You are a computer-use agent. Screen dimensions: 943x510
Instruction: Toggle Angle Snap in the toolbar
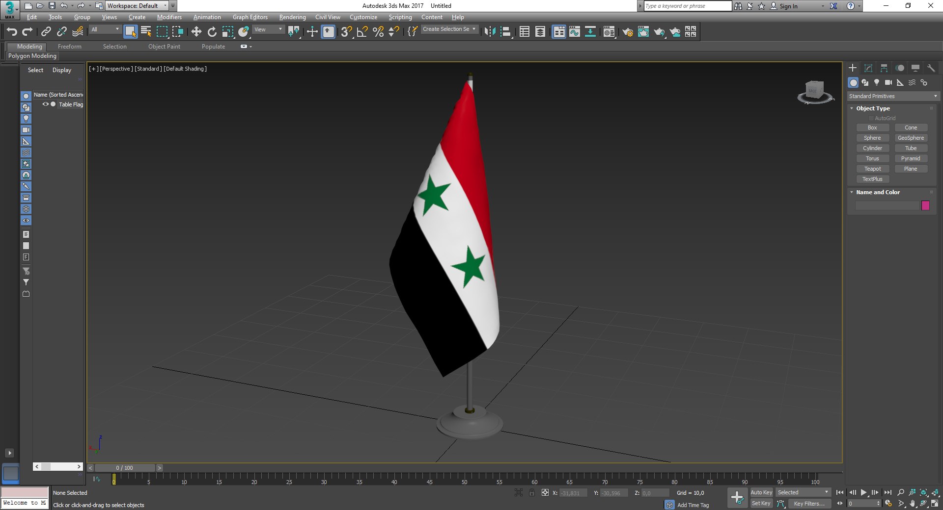point(362,32)
